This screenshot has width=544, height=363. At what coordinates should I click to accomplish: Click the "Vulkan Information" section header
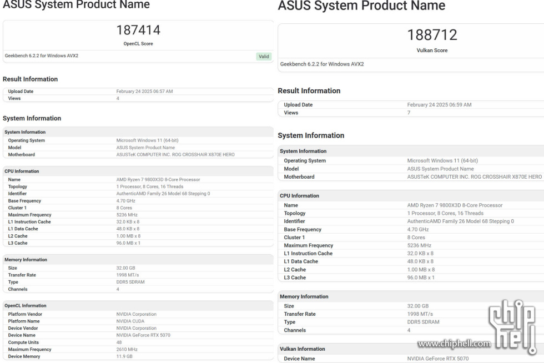(303, 350)
